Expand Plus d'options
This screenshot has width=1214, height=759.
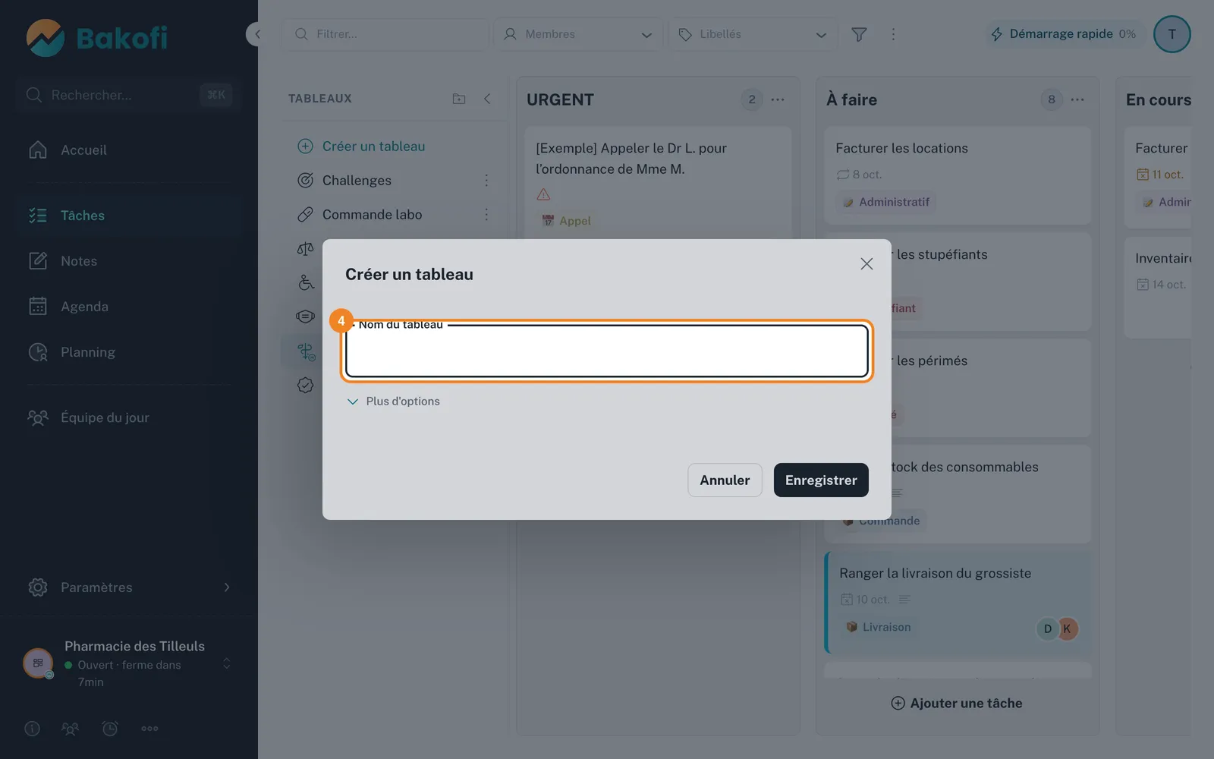click(x=393, y=402)
